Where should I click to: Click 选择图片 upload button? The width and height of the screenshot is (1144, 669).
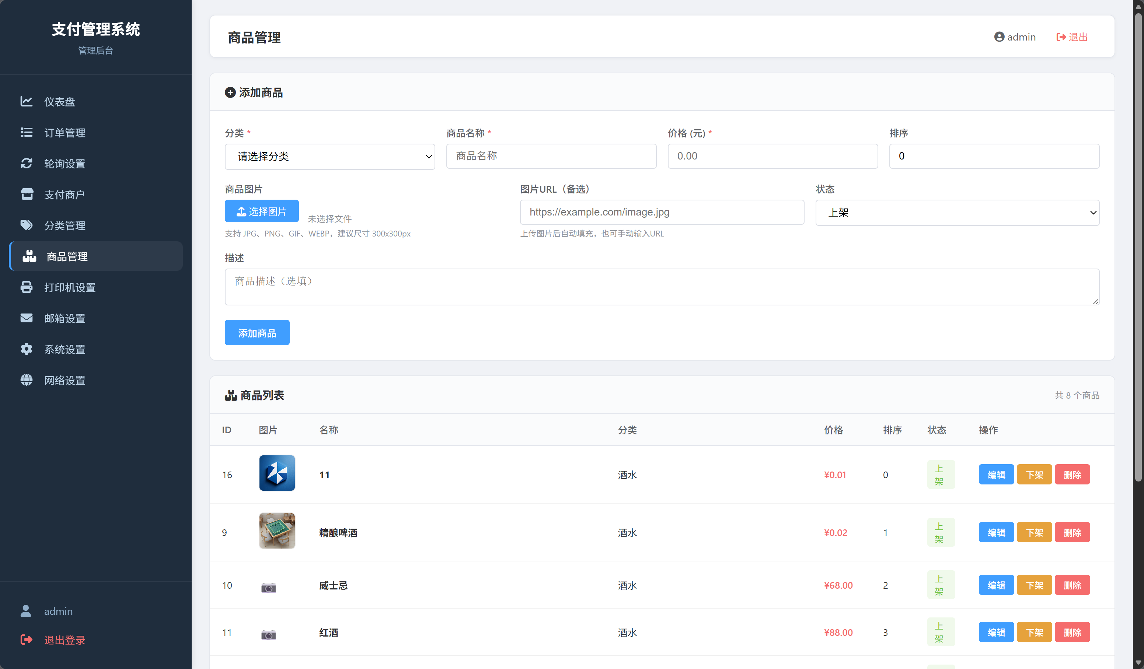click(261, 211)
